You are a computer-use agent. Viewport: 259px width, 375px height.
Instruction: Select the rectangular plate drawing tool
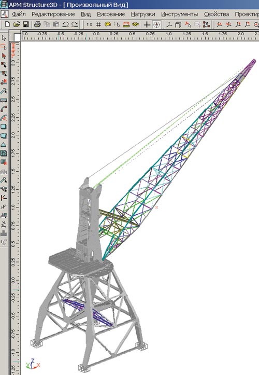pos(4,127)
